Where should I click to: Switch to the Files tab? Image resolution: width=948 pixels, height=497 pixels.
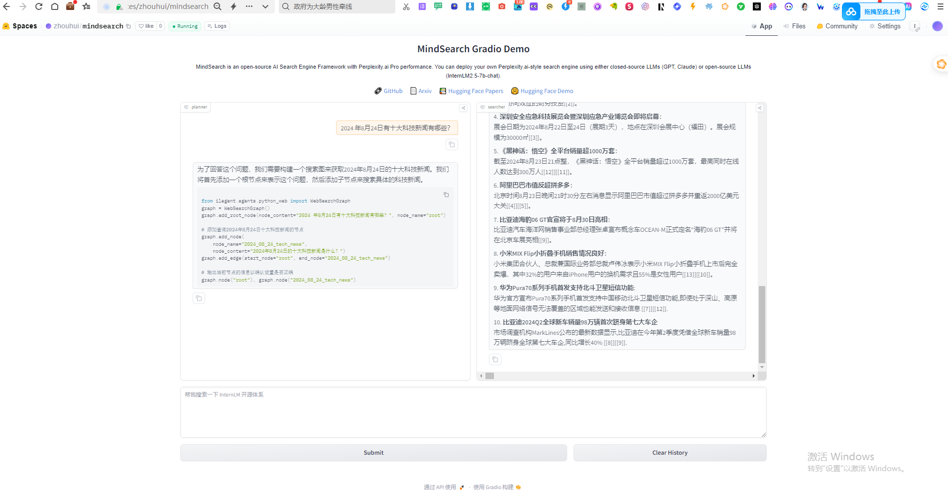tap(795, 26)
